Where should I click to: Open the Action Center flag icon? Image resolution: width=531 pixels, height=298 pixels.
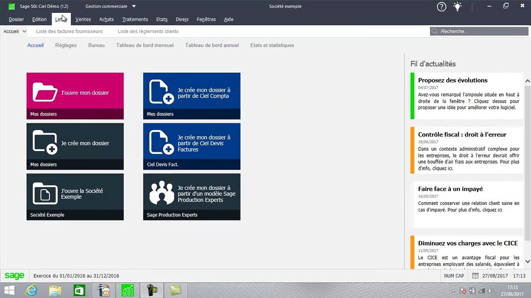pyautogui.click(x=463, y=291)
